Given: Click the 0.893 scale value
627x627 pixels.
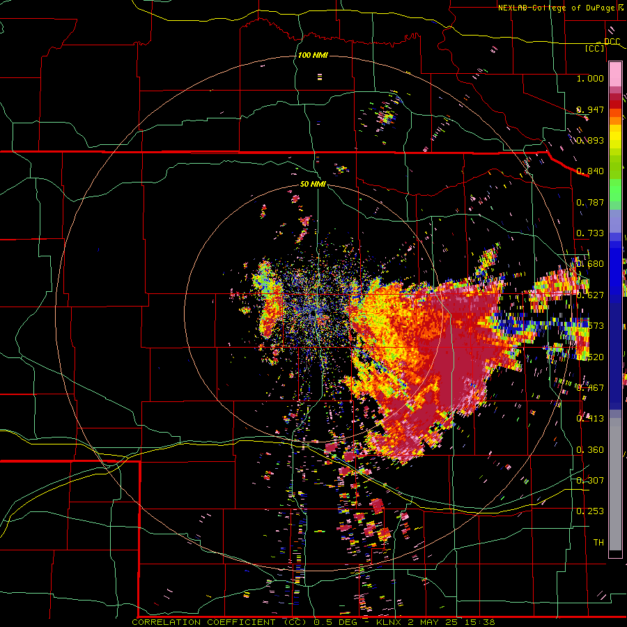Looking at the screenshot, I should point(590,140).
